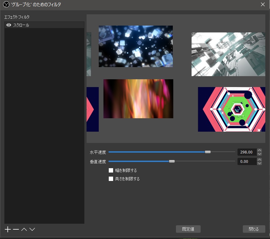The image size is (270, 239).
Task: Click the 垂直速度 slider handle
Action: pos(172,161)
